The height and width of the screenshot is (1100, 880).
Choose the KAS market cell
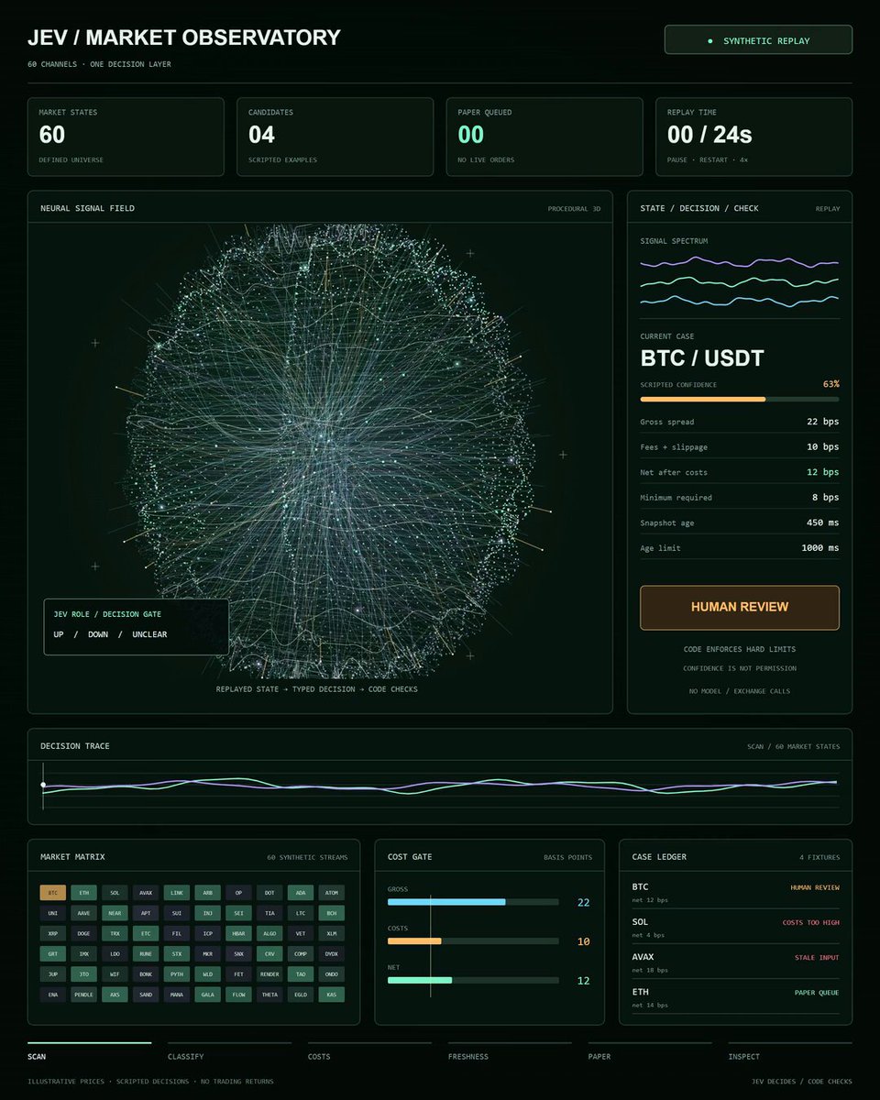[331, 995]
